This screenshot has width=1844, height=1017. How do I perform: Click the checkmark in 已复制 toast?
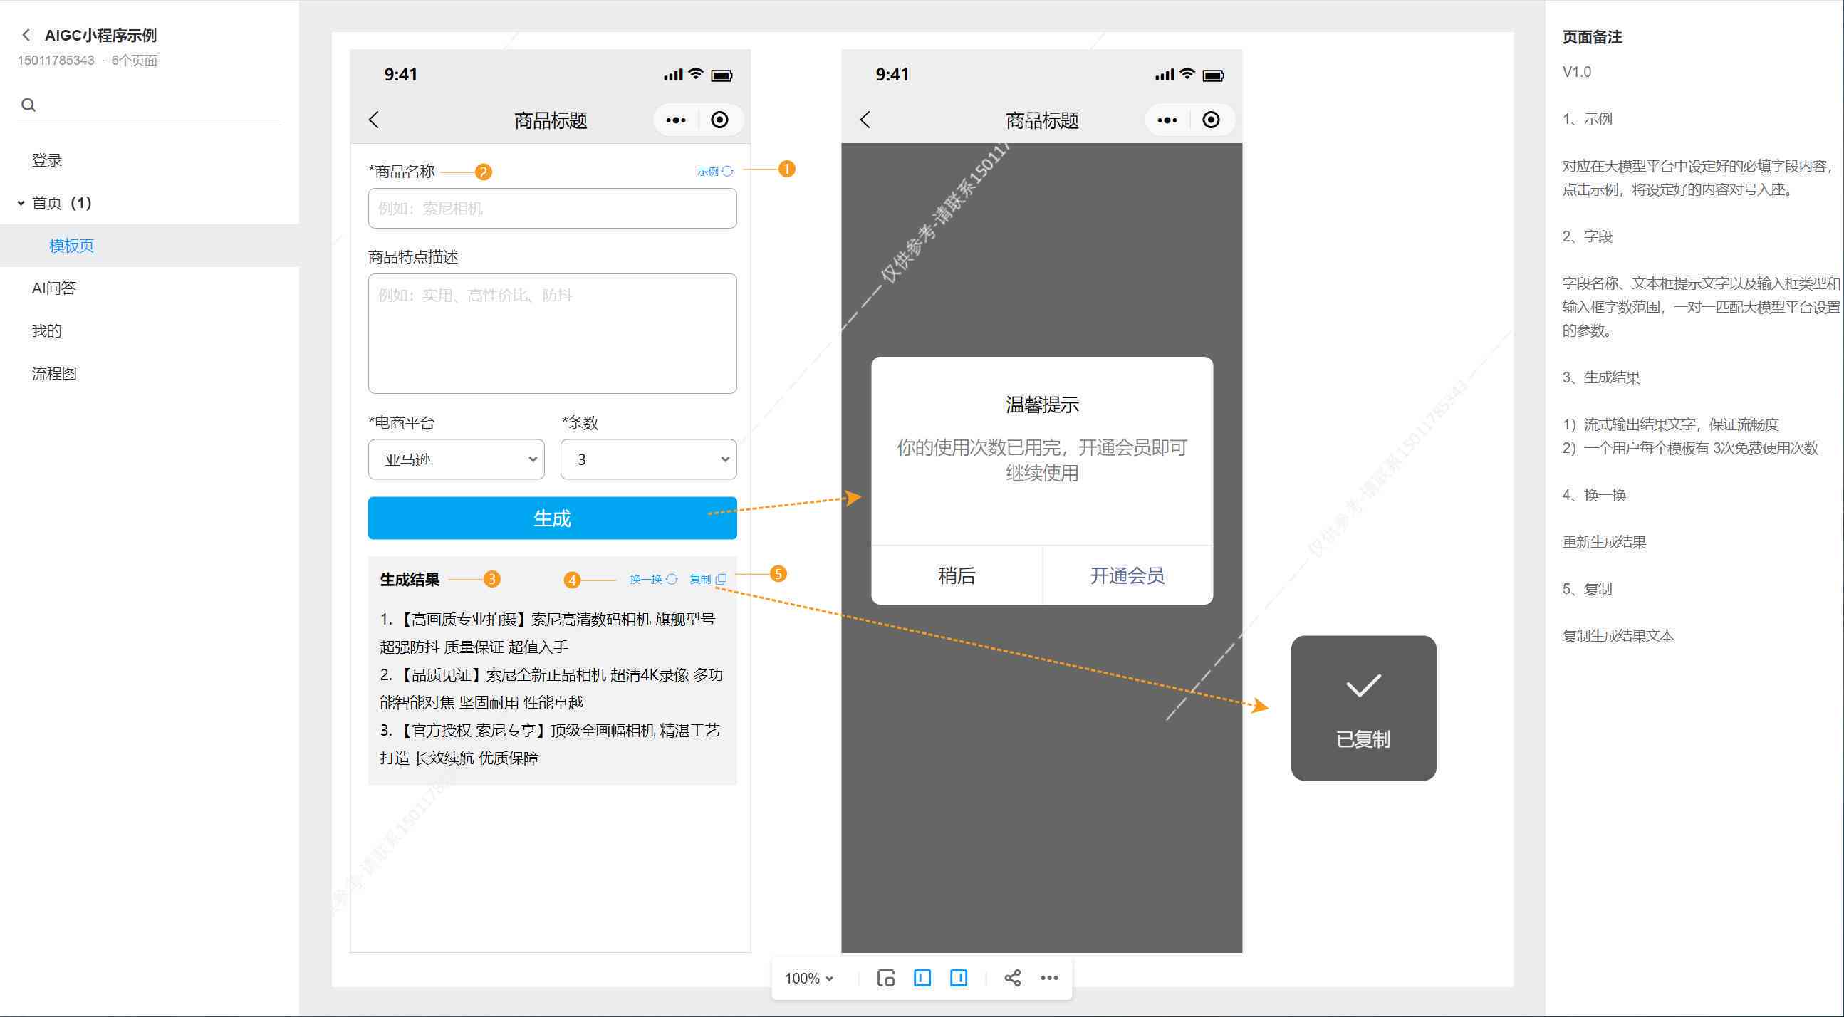(1364, 686)
